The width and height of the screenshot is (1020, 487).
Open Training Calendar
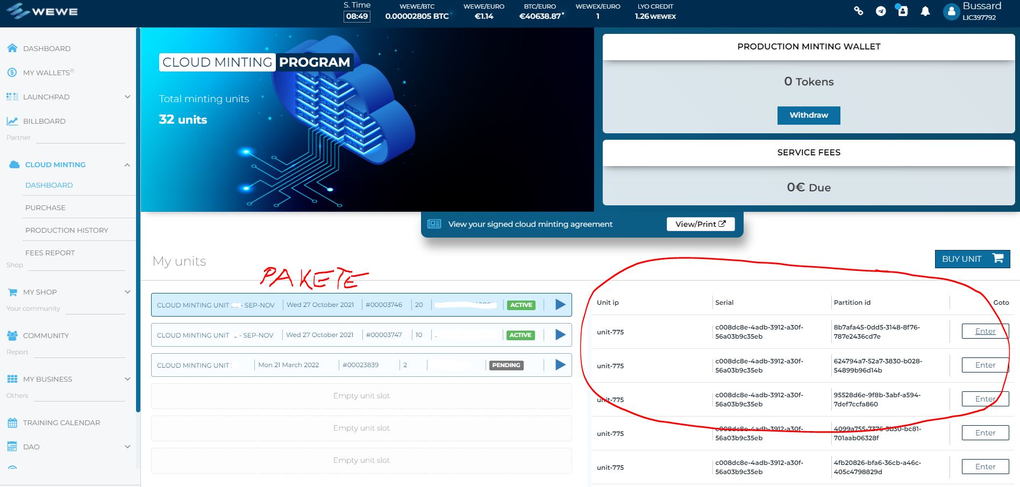coord(61,422)
